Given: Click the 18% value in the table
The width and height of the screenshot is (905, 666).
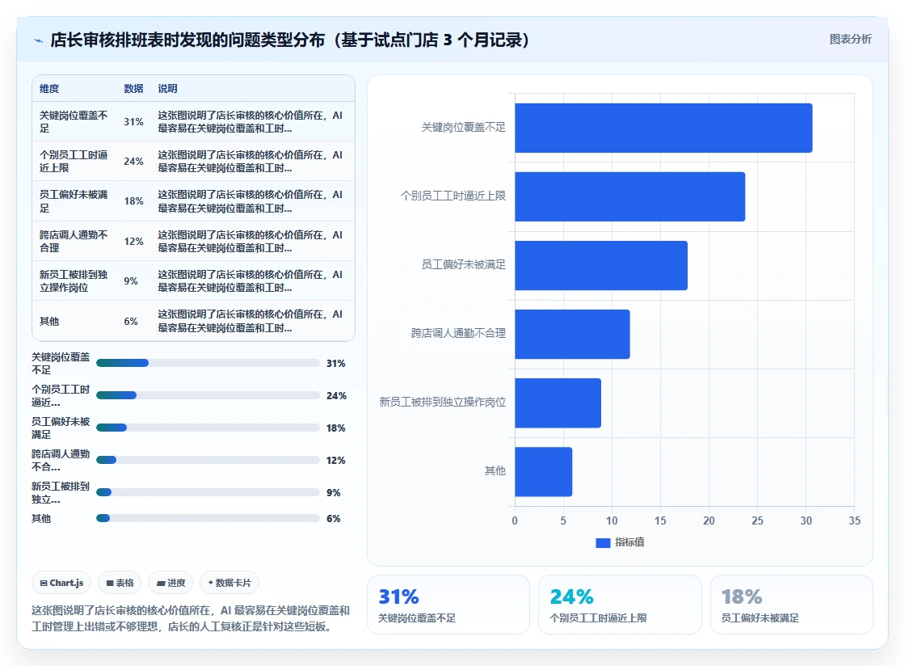Looking at the screenshot, I should pos(133,200).
